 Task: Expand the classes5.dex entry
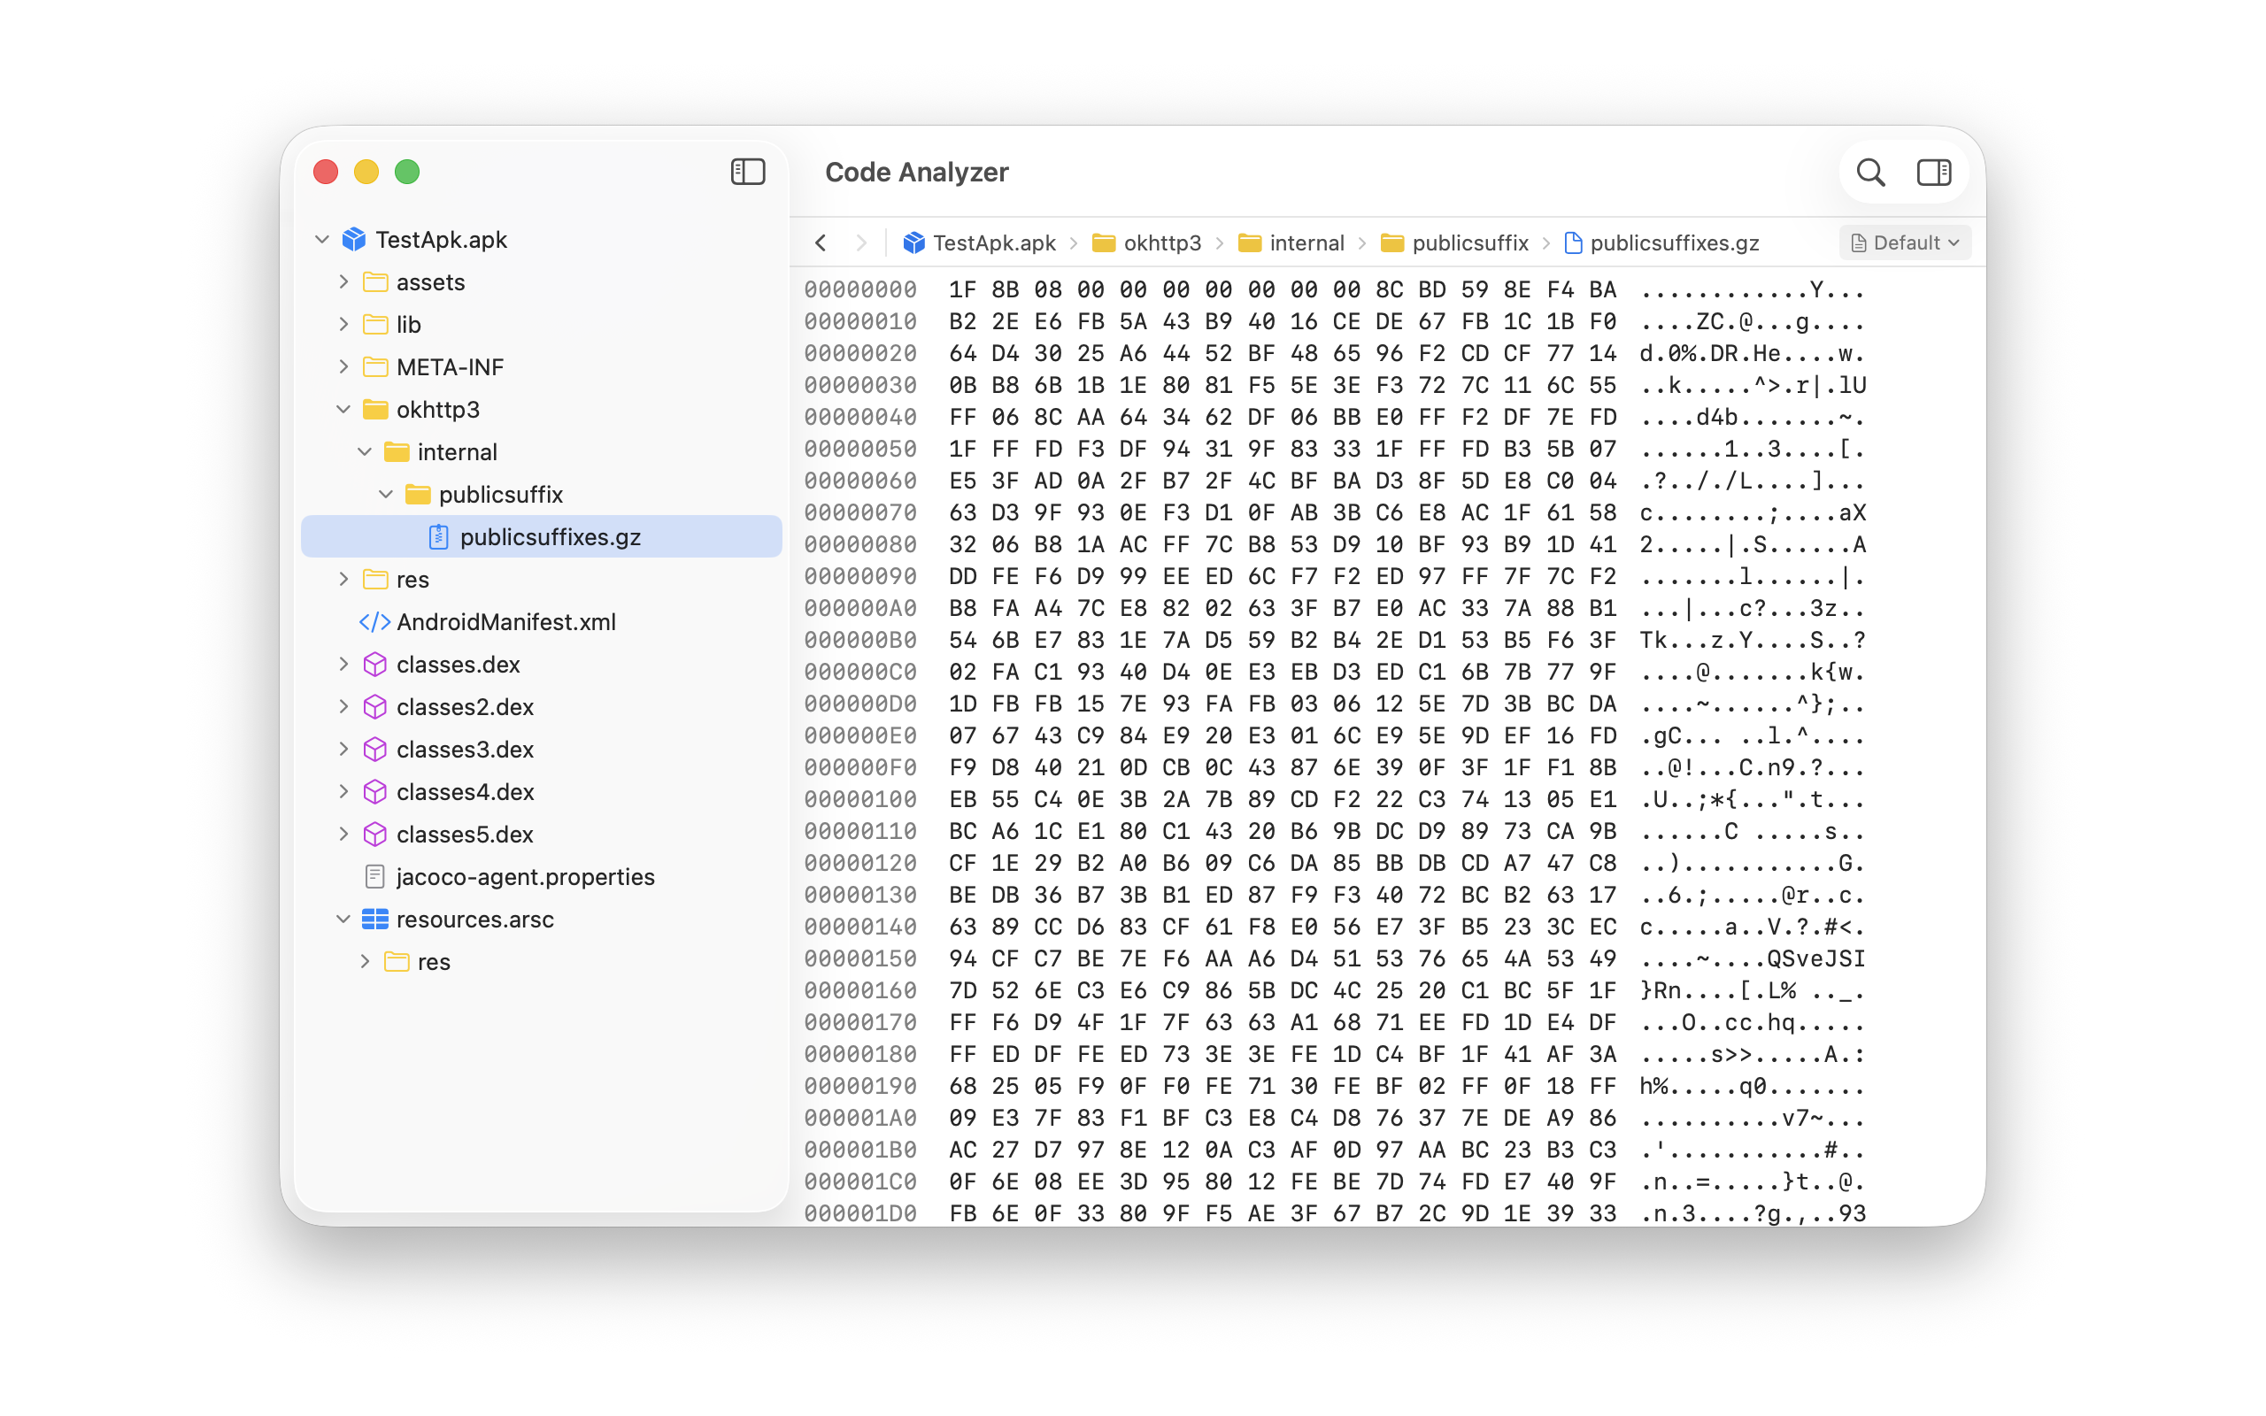pyautogui.click(x=343, y=835)
